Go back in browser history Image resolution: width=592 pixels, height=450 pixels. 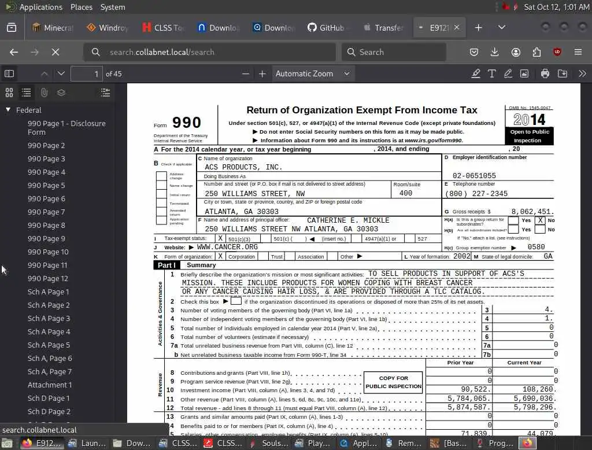click(14, 52)
